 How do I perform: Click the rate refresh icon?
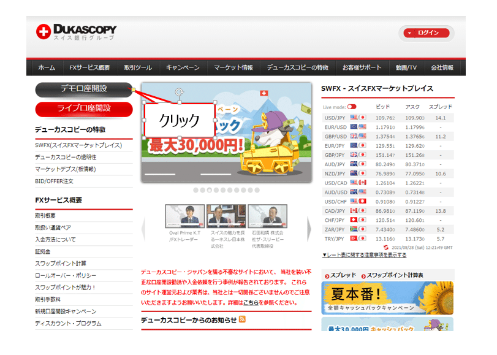(385, 248)
